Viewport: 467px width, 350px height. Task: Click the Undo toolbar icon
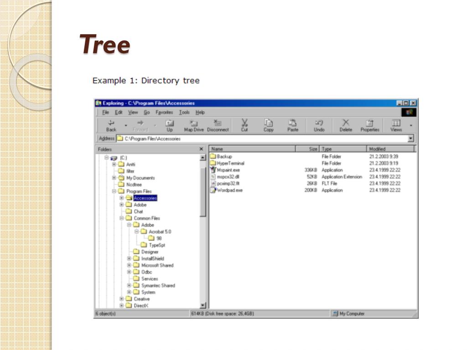319,123
